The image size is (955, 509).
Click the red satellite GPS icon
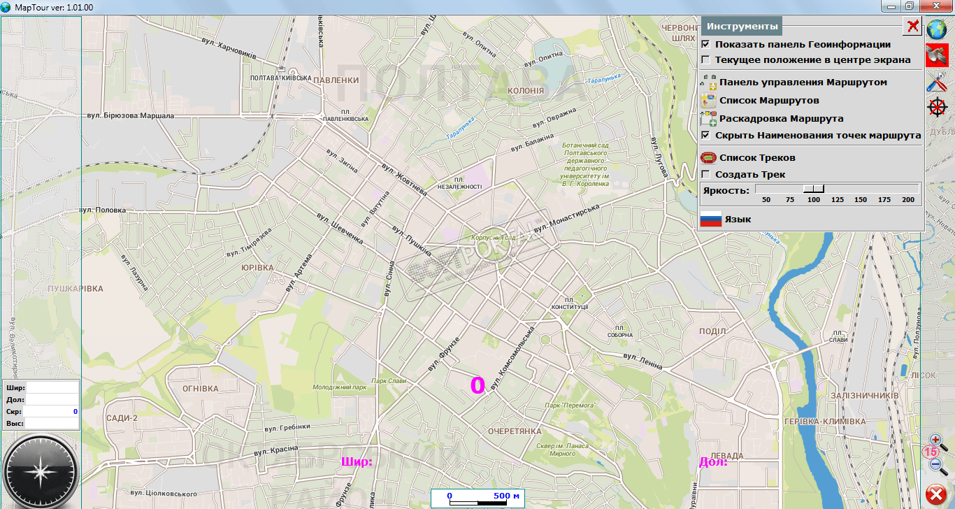click(x=937, y=55)
